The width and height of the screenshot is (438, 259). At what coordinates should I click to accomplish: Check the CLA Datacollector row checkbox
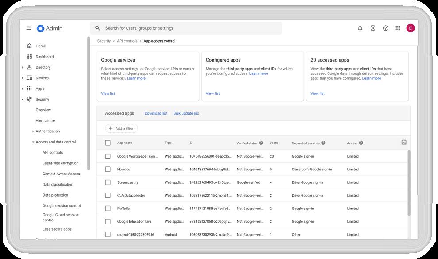[108, 195]
